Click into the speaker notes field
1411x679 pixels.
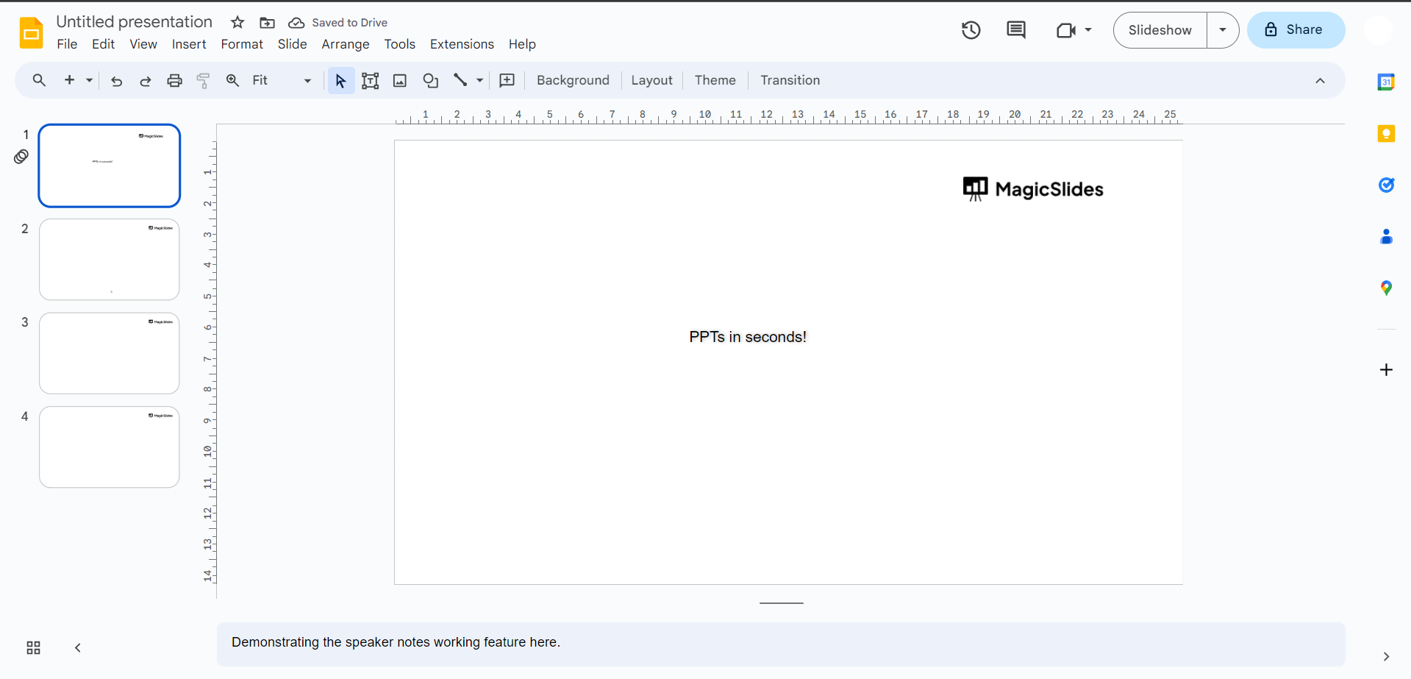(x=781, y=644)
